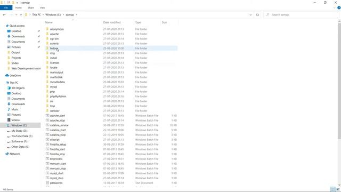Screen dimensions: 341x192
Task: Select the mercury_start file name
Action: [58, 164]
